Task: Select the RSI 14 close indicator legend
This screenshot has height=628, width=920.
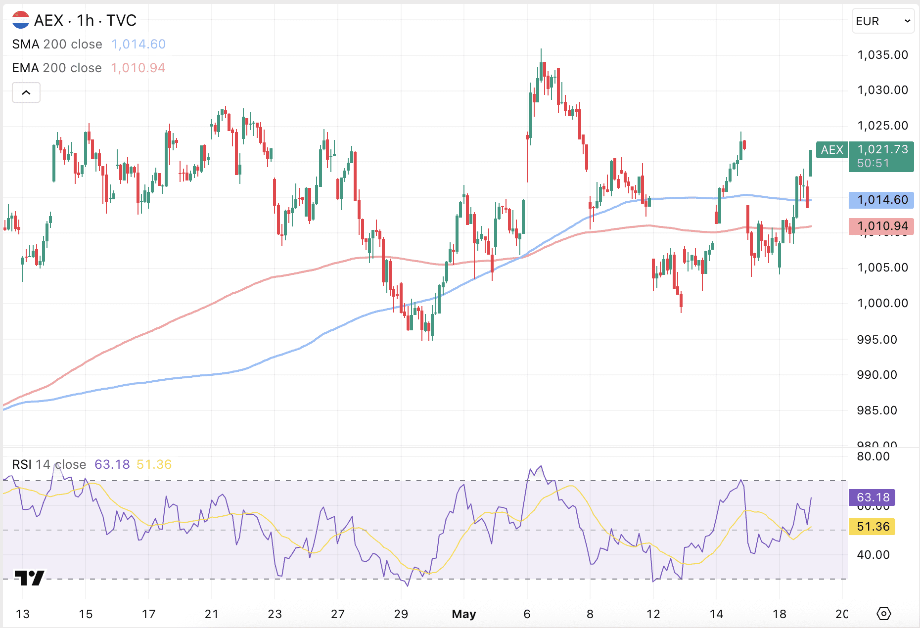Action: tap(49, 464)
